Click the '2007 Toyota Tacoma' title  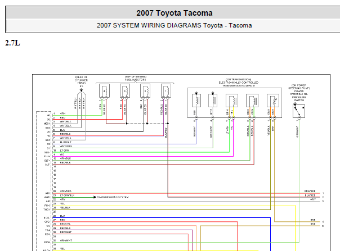pos(175,13)
